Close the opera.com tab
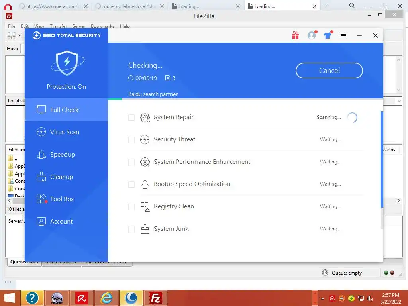This screenshot has width=408, height=306. pyautogui.click(x=86, y=6)
